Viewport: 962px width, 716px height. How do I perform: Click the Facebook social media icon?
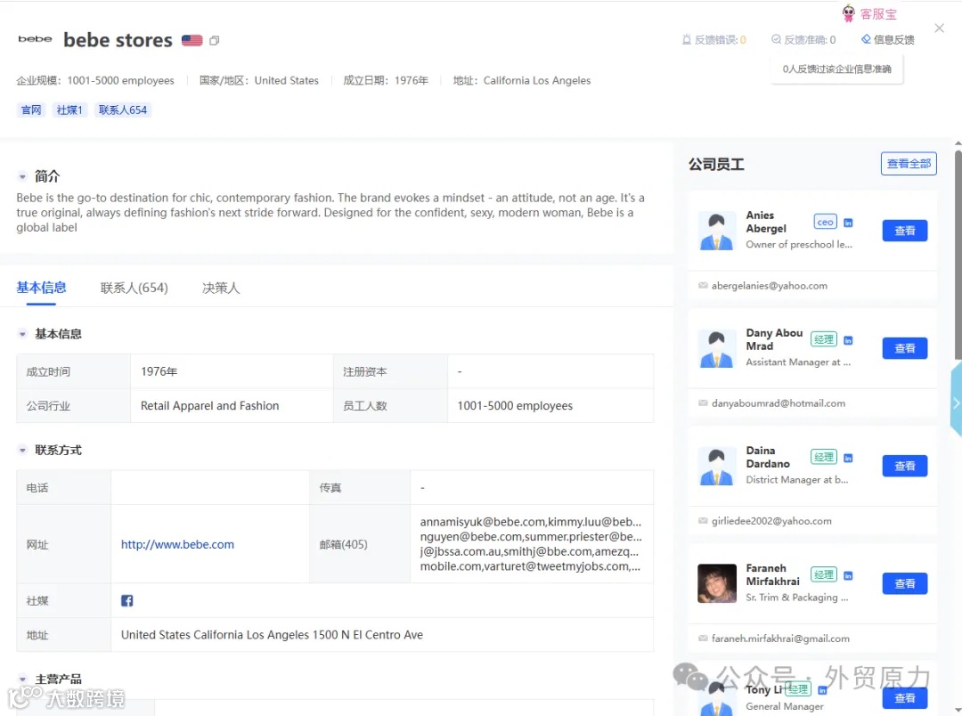127,600
